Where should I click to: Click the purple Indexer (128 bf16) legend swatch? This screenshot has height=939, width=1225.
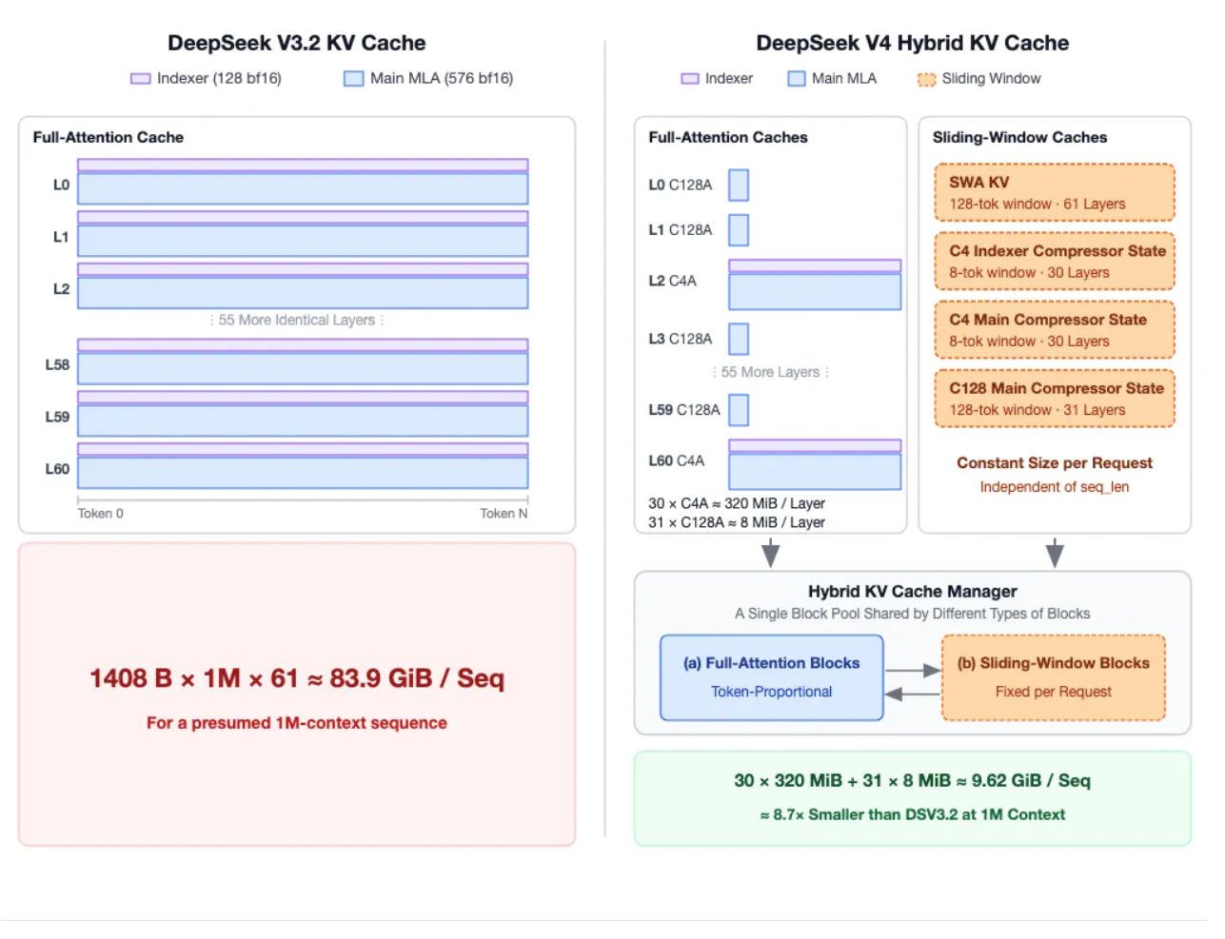tap(141, 79)
